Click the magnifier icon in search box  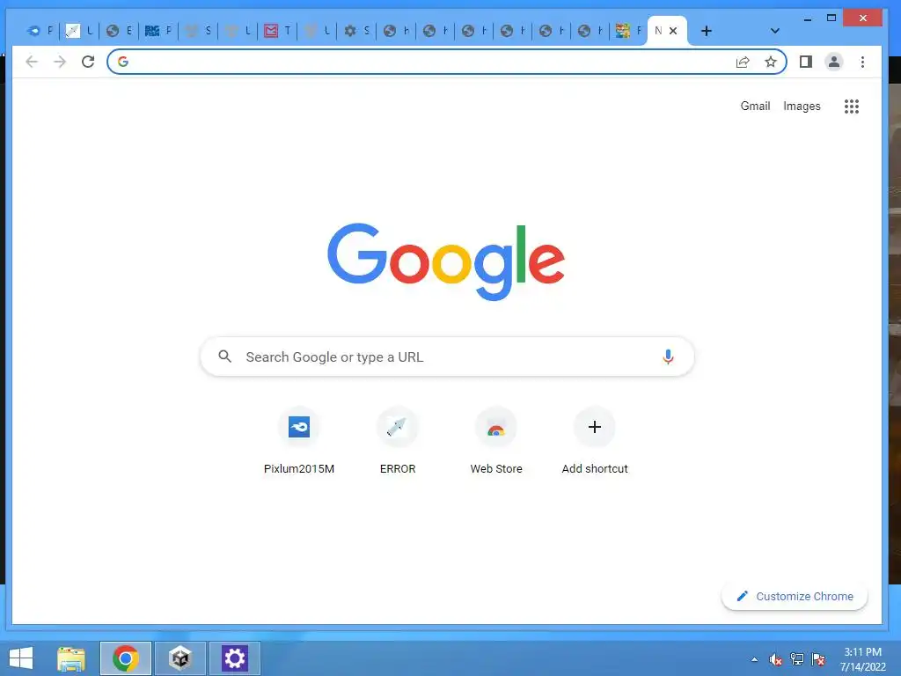coord(224,356)
